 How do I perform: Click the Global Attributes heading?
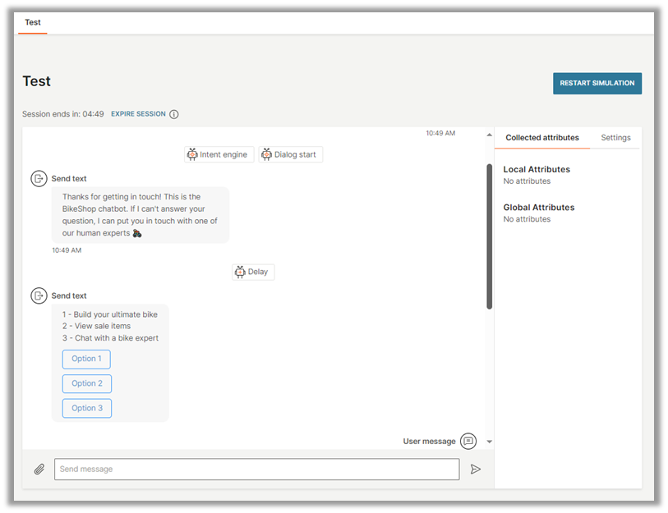pos(538,208)
